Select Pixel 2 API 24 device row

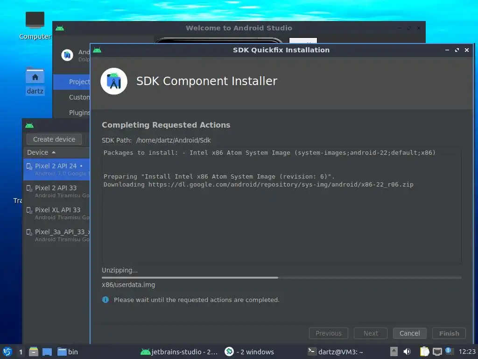[x=56, y=169]
